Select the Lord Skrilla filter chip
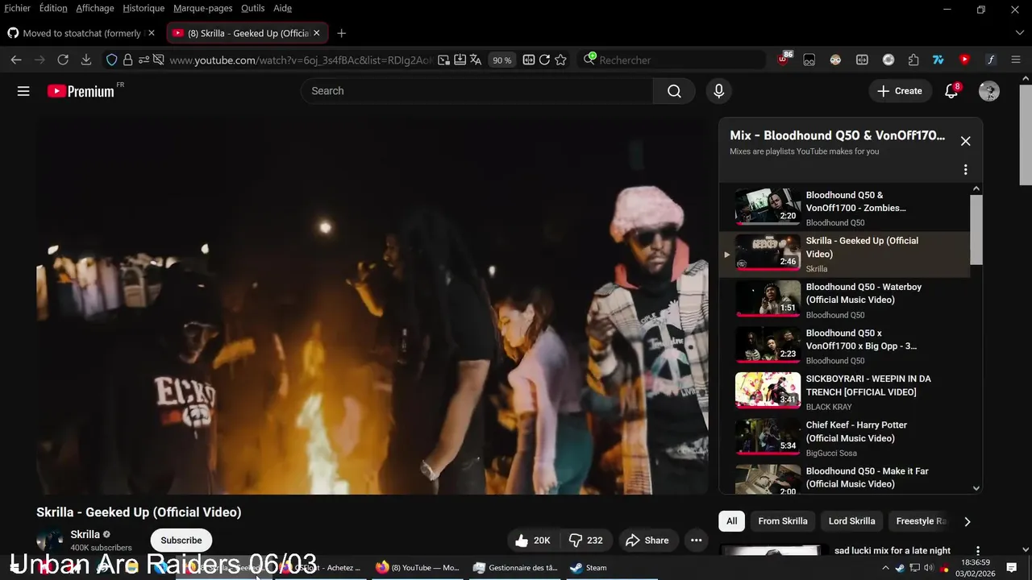1032x580 pixels. tap(851, 521)
